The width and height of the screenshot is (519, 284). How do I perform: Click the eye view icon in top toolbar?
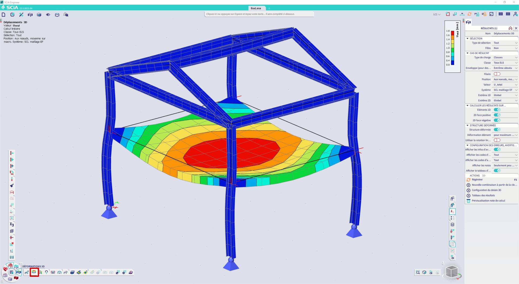tap(48, 15)
